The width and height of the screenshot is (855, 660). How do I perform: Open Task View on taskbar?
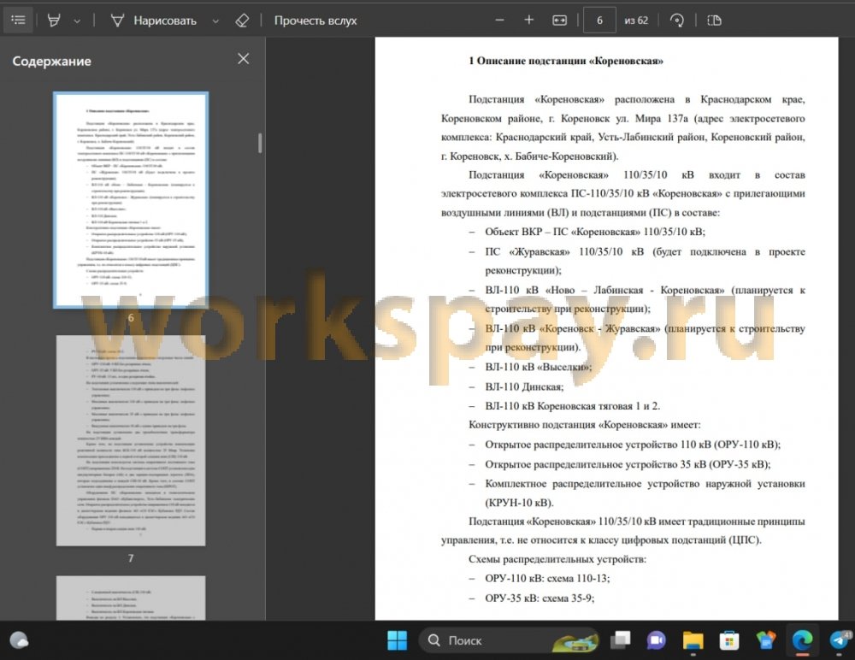pyautogui.click(x=621, y=640)
